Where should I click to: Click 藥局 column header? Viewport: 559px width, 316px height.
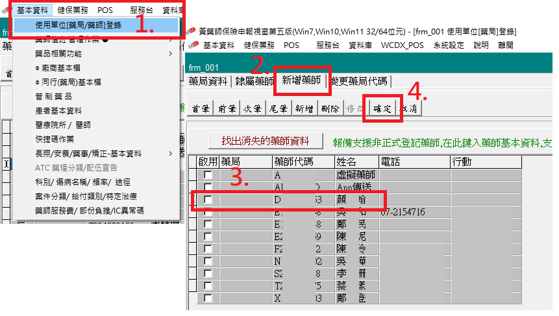pos(245,162)
